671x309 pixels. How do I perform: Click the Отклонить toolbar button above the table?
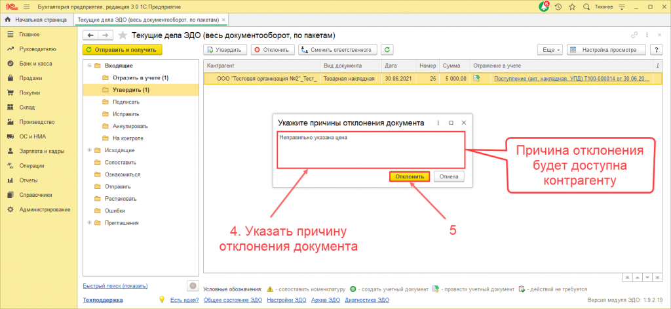273,50
